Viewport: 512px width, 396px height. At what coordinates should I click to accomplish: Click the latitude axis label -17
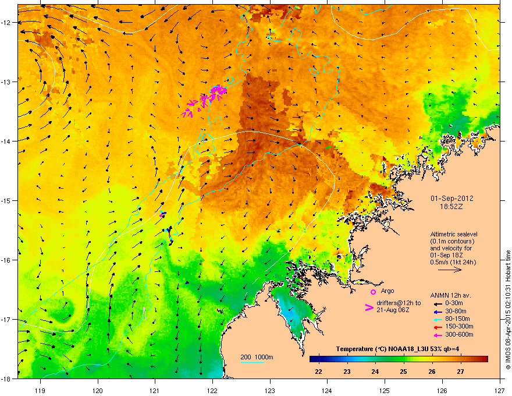click(6, 319)
